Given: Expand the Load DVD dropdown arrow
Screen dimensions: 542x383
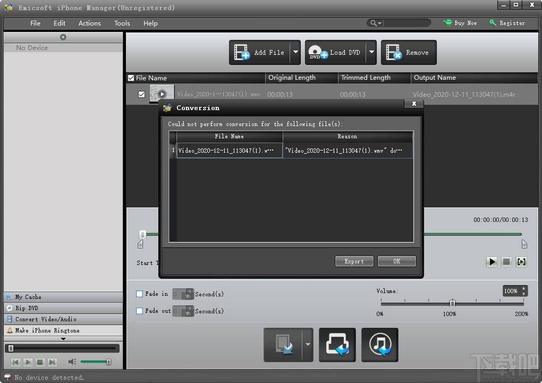Looking at the screenshot, I should (371, 52).
